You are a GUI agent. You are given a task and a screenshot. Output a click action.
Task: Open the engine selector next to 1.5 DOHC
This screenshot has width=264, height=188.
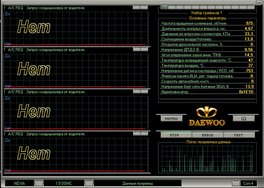89,183
